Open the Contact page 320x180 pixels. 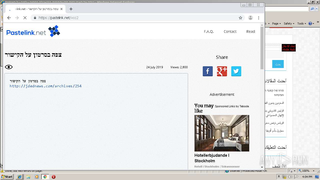pyautogui.click(x=230, y=31)
